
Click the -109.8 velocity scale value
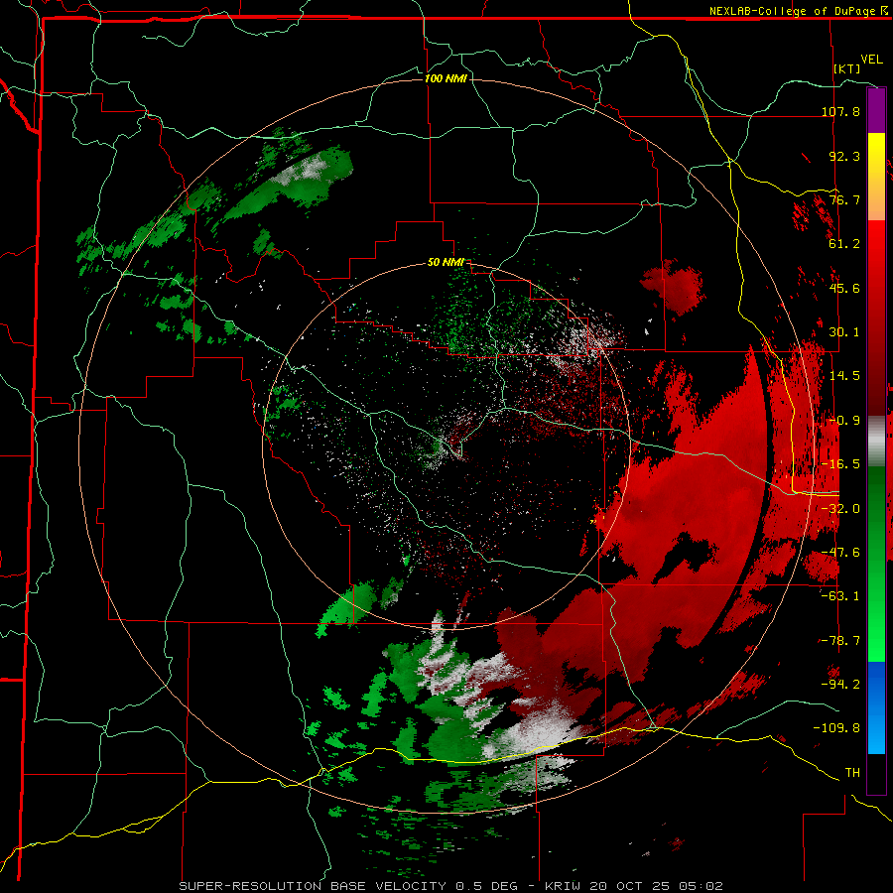[x=837, y=728]
